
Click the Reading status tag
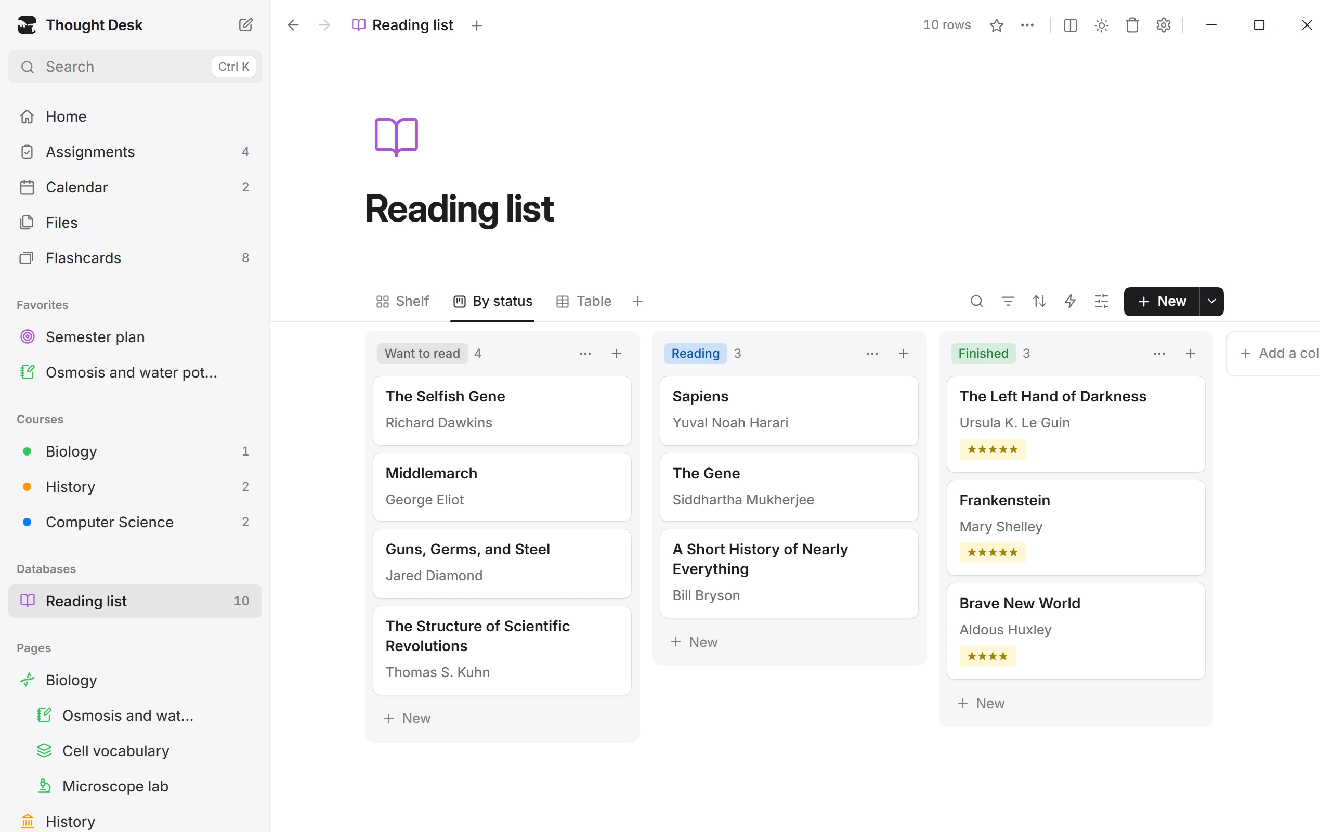pyautogui.click(x=695, y=353)
